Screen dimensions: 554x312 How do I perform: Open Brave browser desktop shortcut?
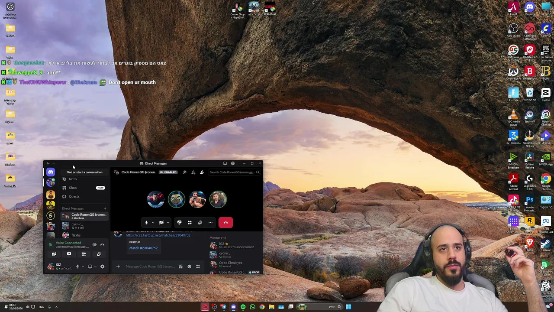[529, 245]
